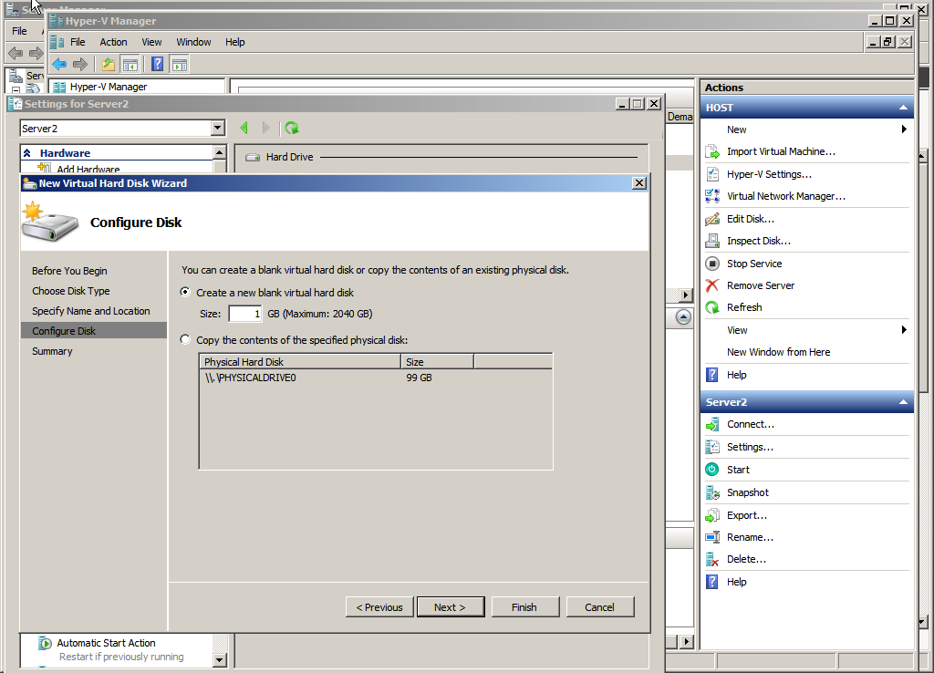Click the green refresh icon in Settings window

click(x=291, y=128)
